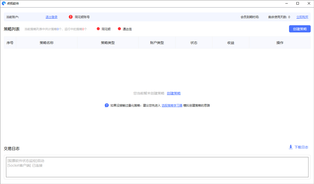Open the 选股策略学习器 link

click(172, 105)
